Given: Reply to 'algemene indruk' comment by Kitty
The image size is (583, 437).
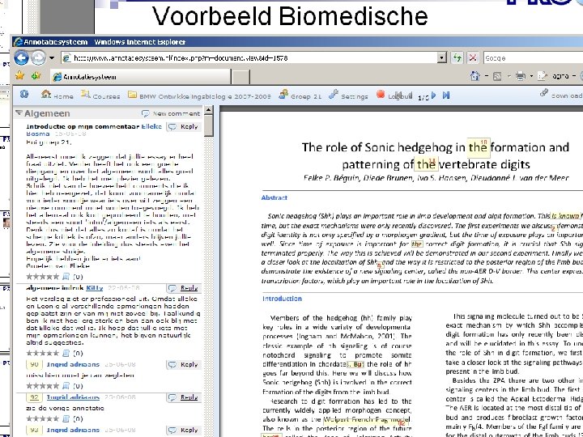Looking at the screenshot, I should tap(184, 288).
